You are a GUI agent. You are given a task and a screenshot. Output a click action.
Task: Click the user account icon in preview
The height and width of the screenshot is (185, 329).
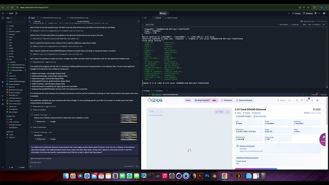tap(317, 100)
